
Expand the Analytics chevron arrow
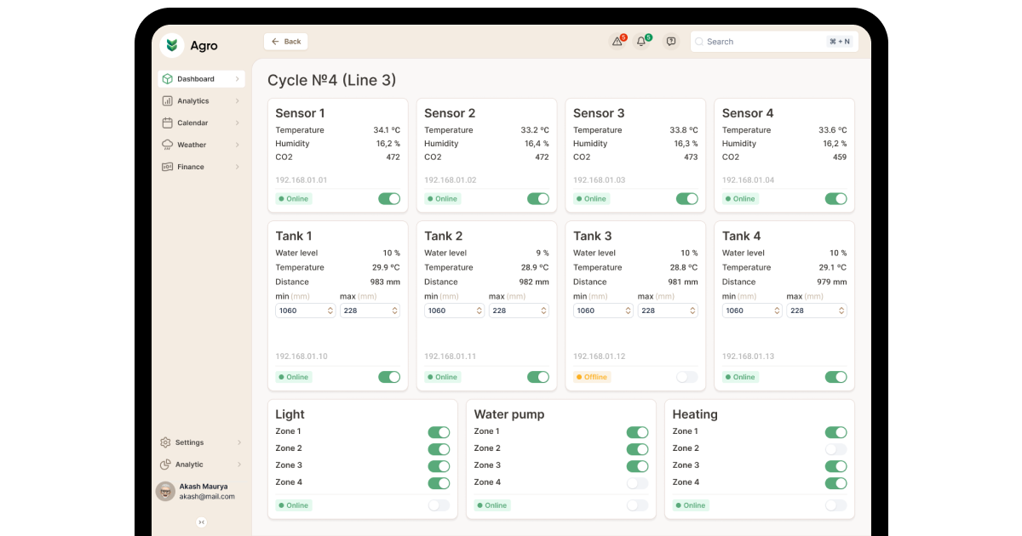coord(237,100)
